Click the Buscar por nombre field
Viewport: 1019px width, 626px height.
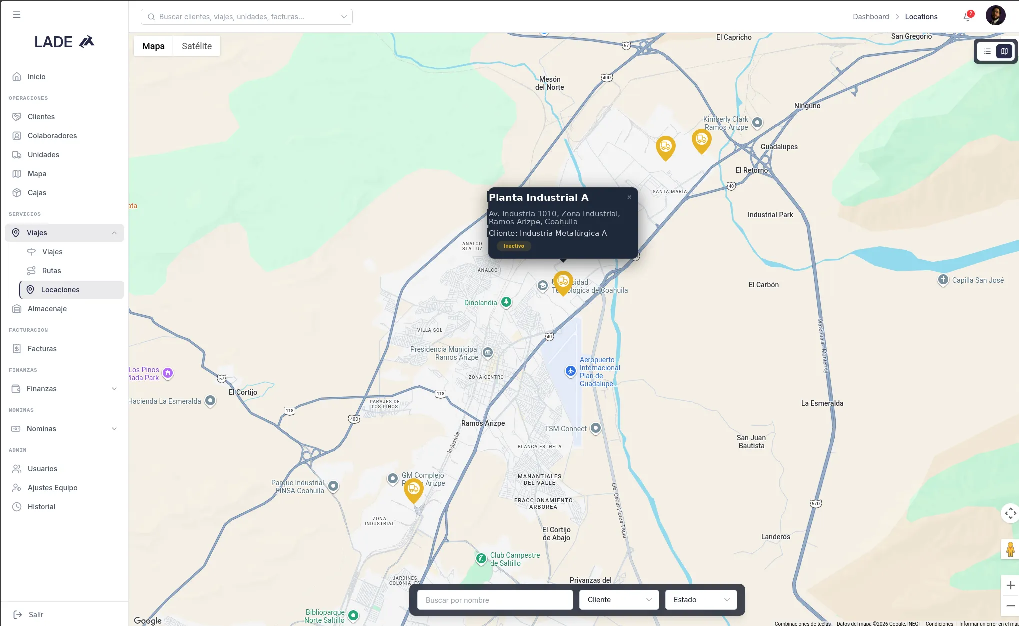(495, 600)
